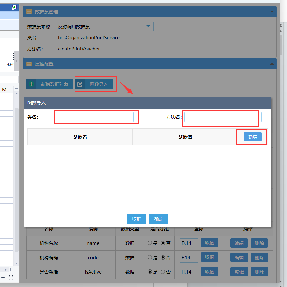287x287 pixels.
Task: Click the import icon on 函数导入 button
Action: pos(80,84)
